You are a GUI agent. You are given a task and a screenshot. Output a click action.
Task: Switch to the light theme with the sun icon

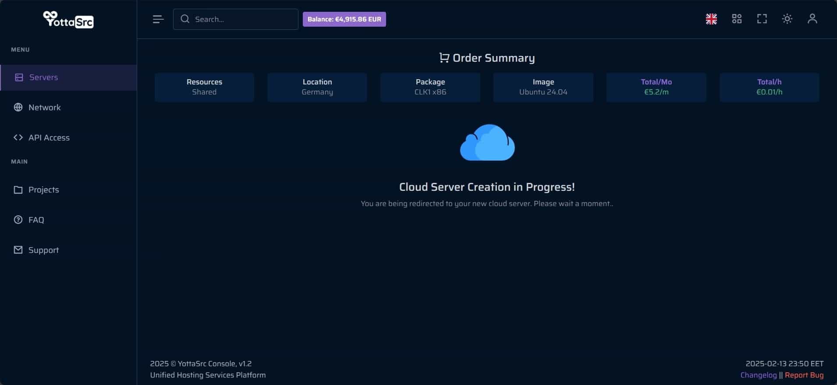tap(787, 19)
